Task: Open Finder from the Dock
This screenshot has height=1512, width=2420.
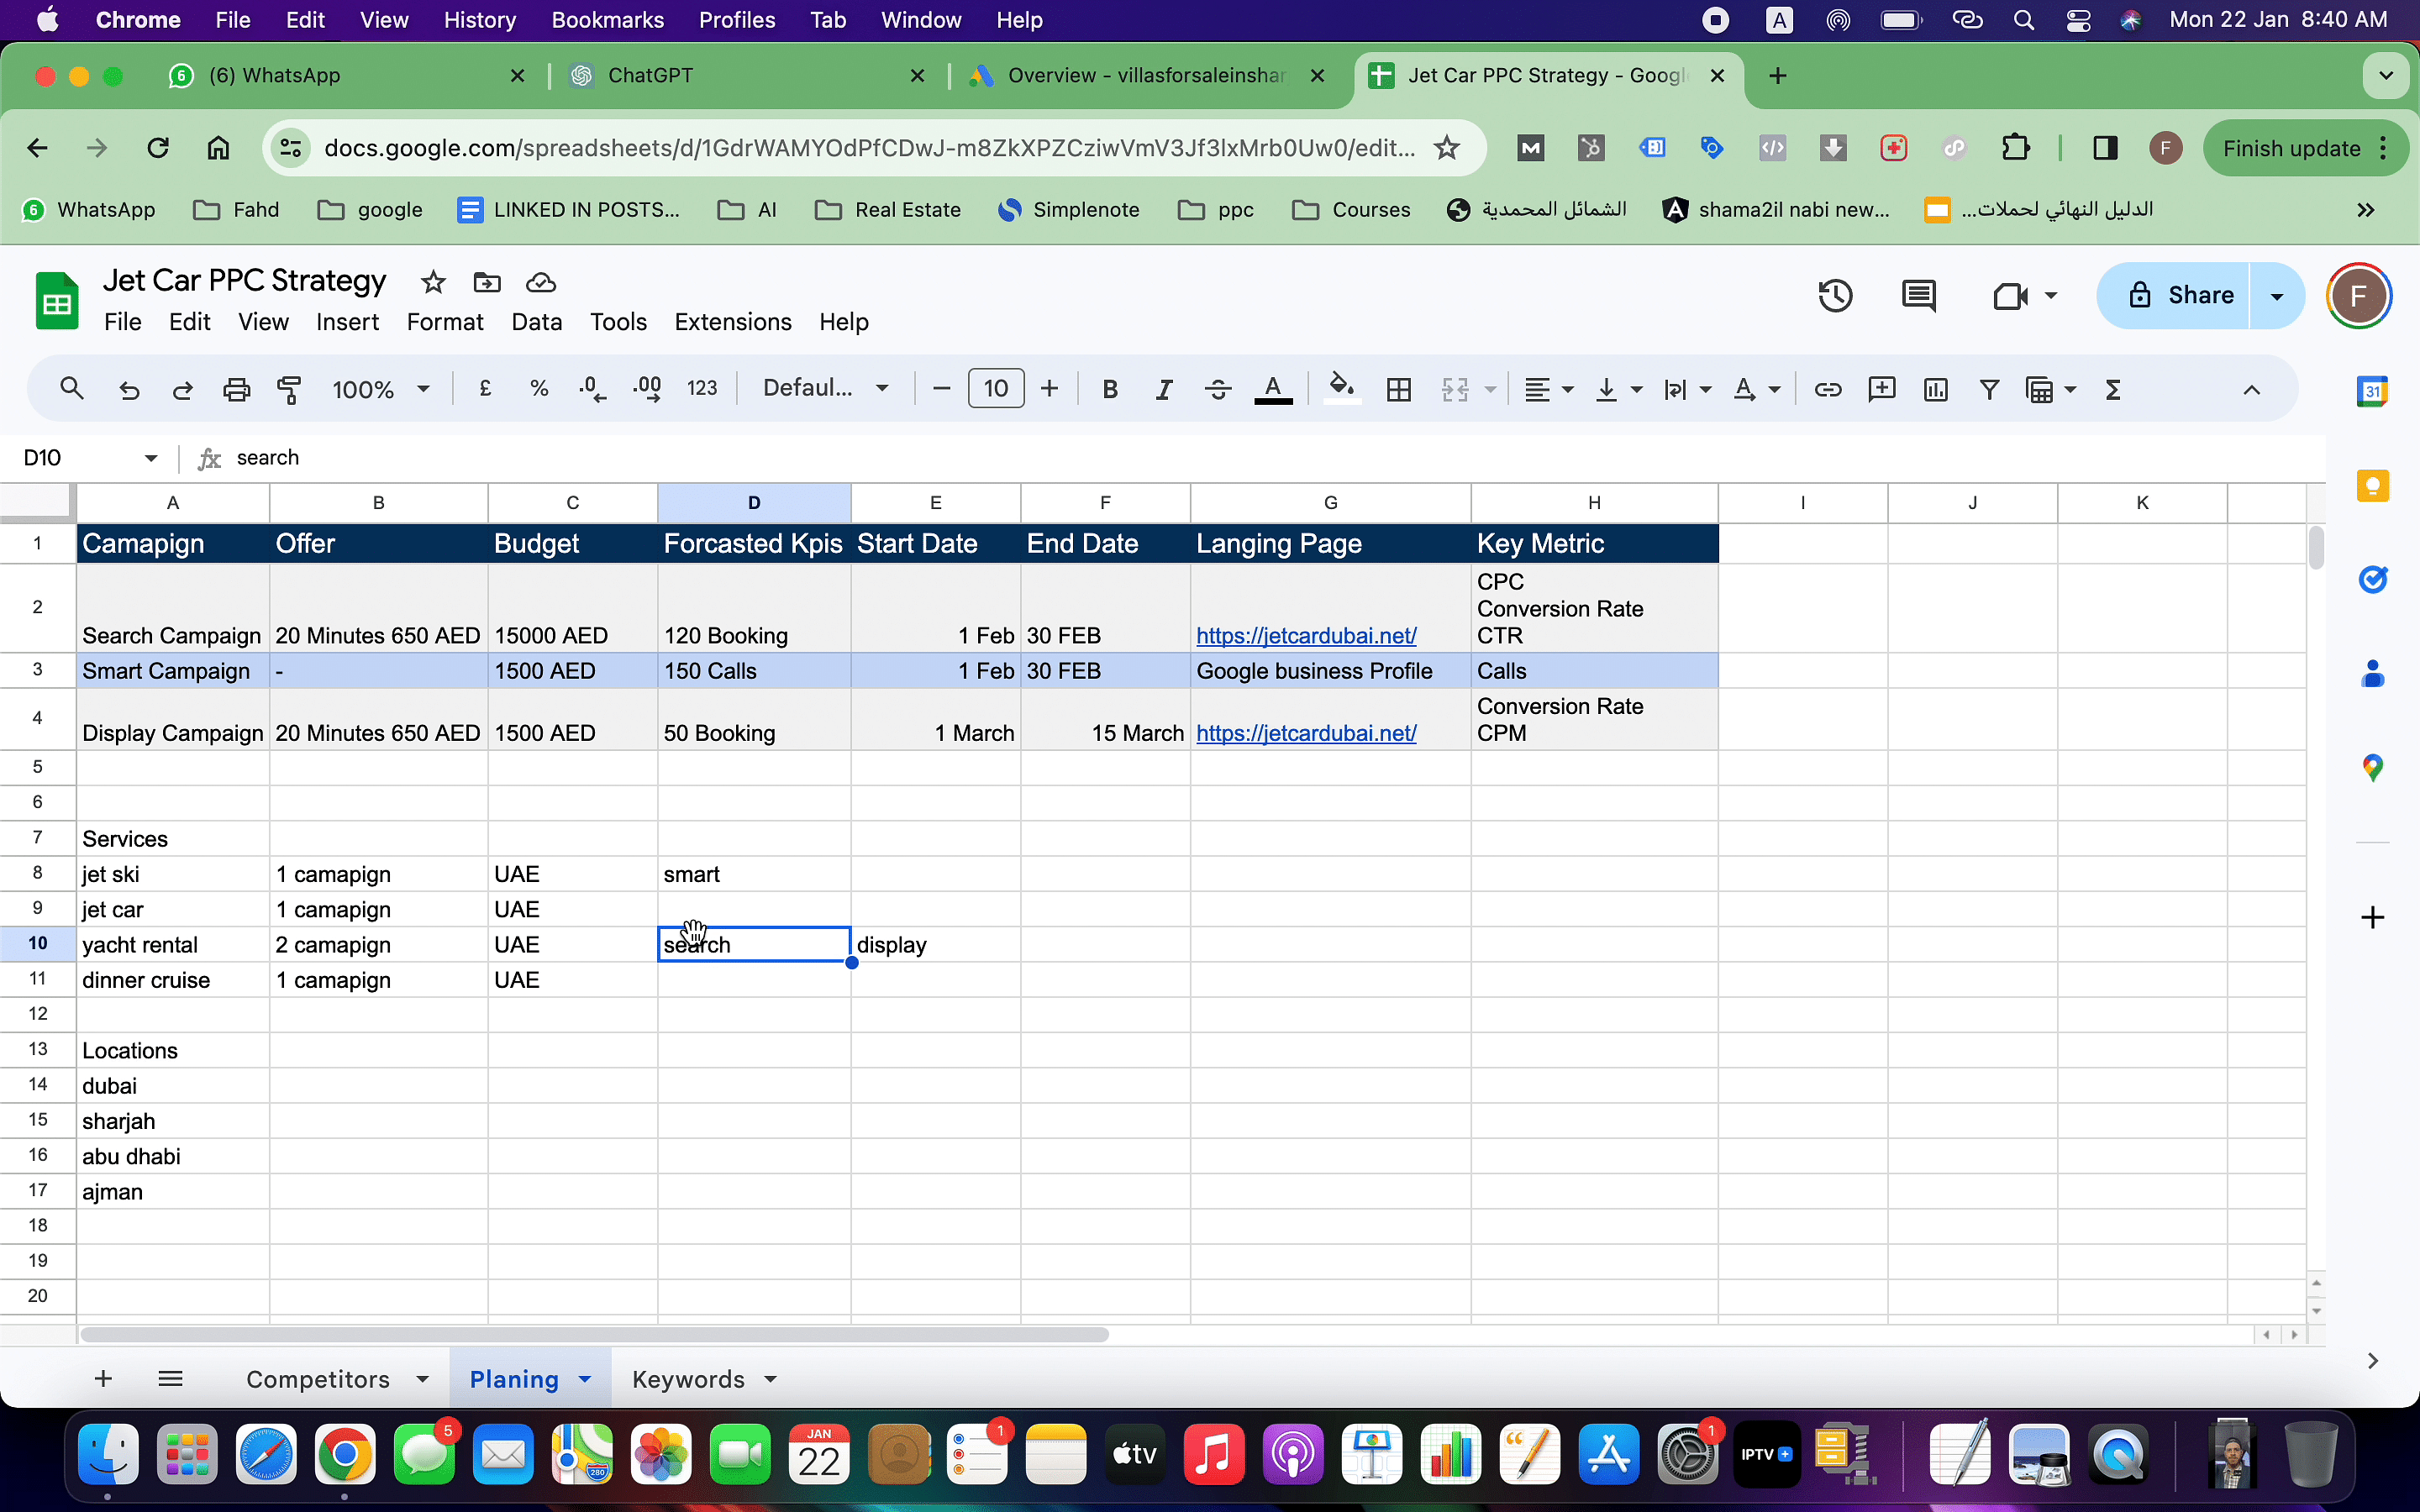Action: tap(108, 1453)
